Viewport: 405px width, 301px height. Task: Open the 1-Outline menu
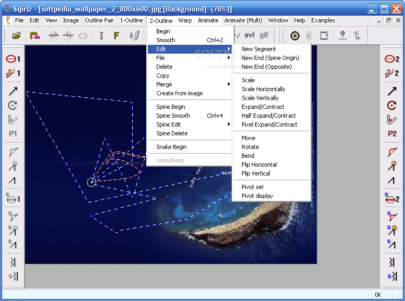131,20
